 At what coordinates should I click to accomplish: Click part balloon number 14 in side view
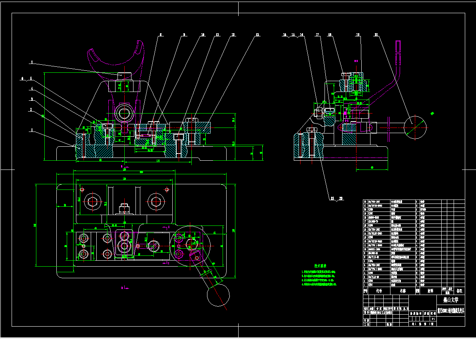[301, 35]
